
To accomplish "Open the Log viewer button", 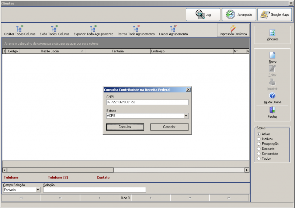I will point(203,14).
